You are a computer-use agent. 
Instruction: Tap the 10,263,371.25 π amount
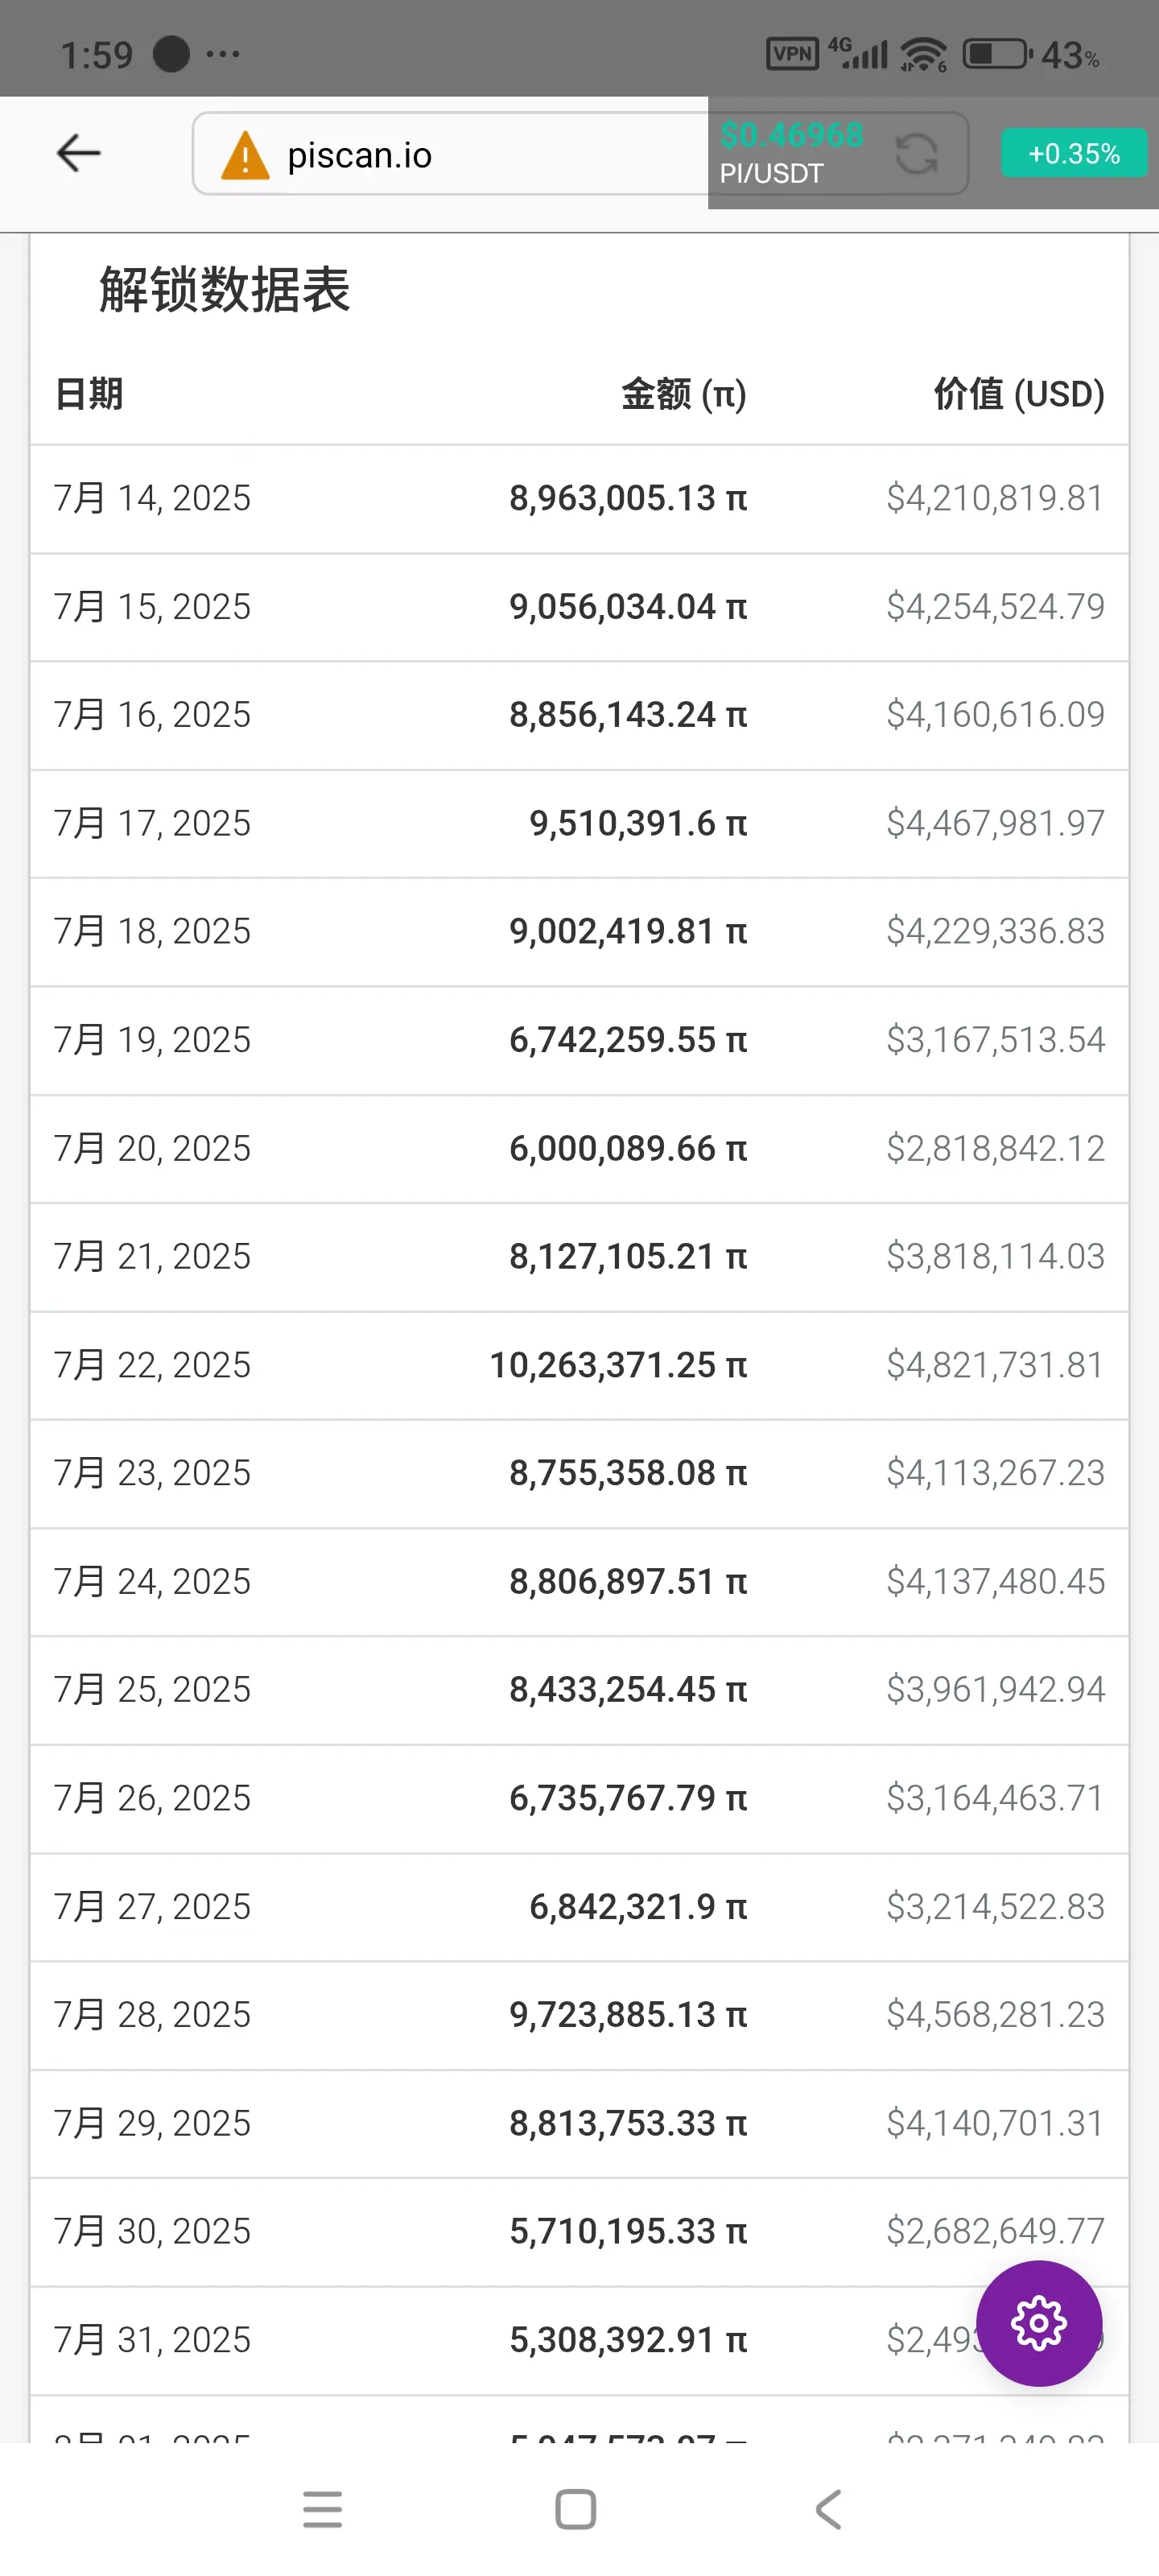[618, 1365]
